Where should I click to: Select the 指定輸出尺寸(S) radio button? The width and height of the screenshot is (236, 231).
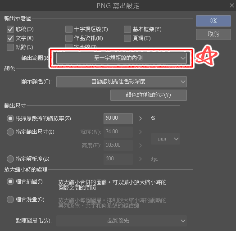pyautogui.click(x=10, y=132)
